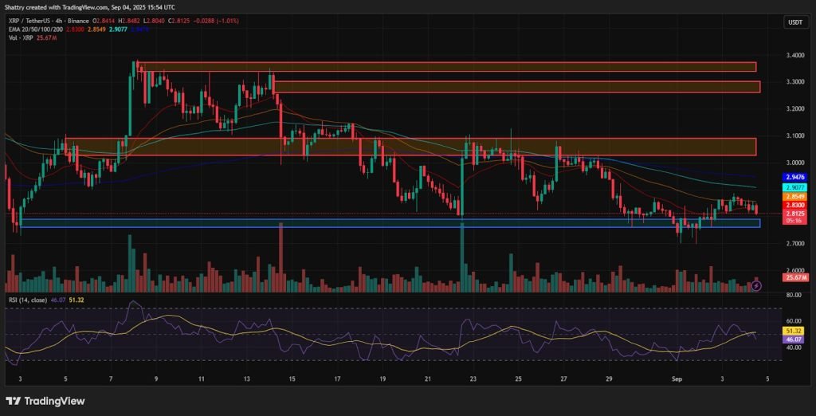Click date 23 on the time axis
816x416 pixels.
[474, 380]
